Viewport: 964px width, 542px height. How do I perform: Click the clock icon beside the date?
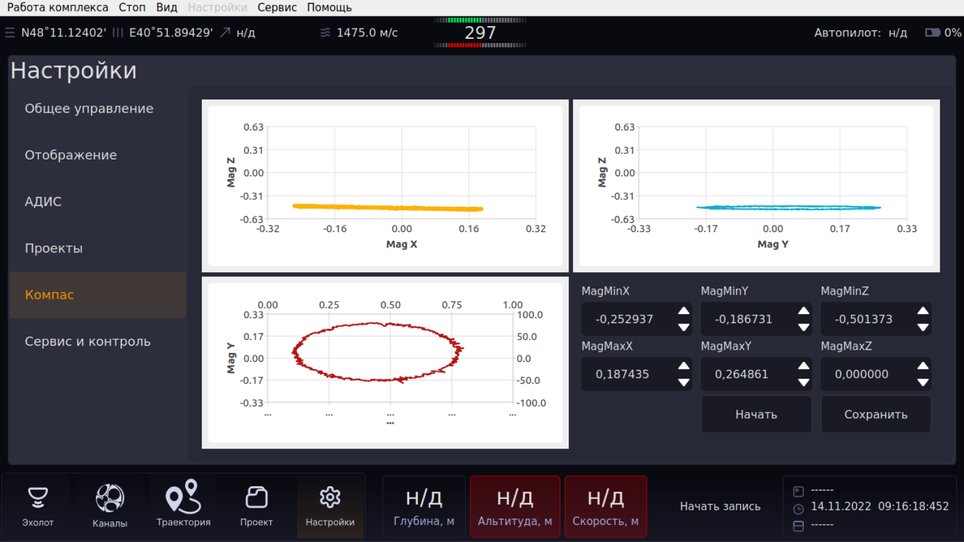point(798,509)
